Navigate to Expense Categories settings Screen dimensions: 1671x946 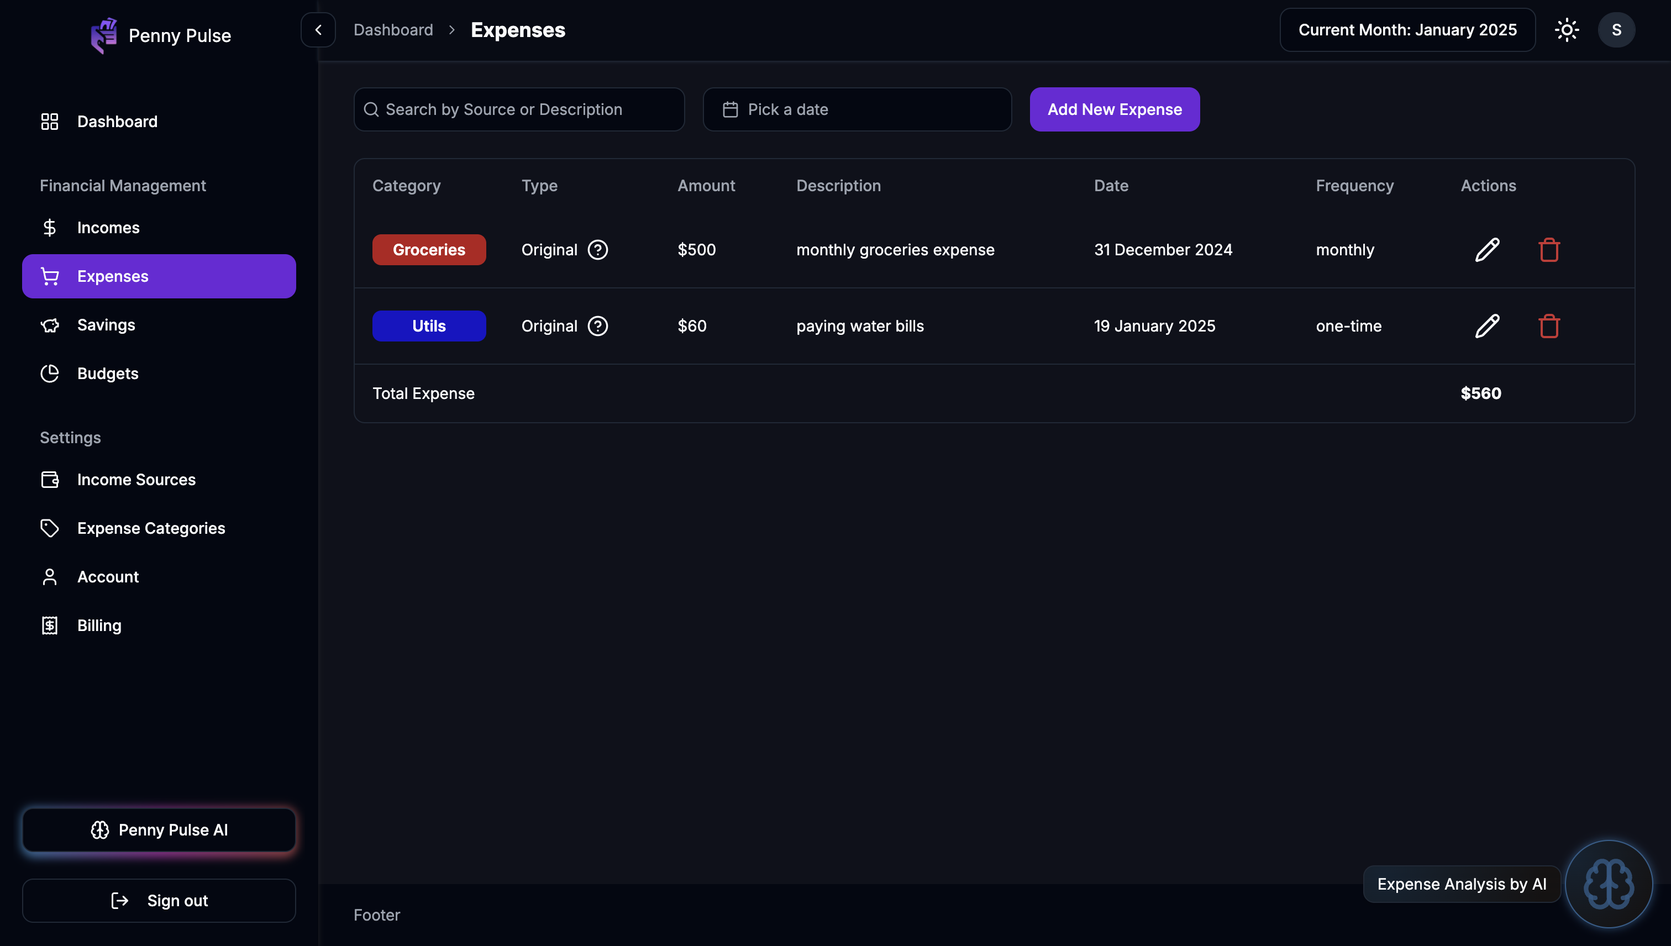click(x=151, y=528)
